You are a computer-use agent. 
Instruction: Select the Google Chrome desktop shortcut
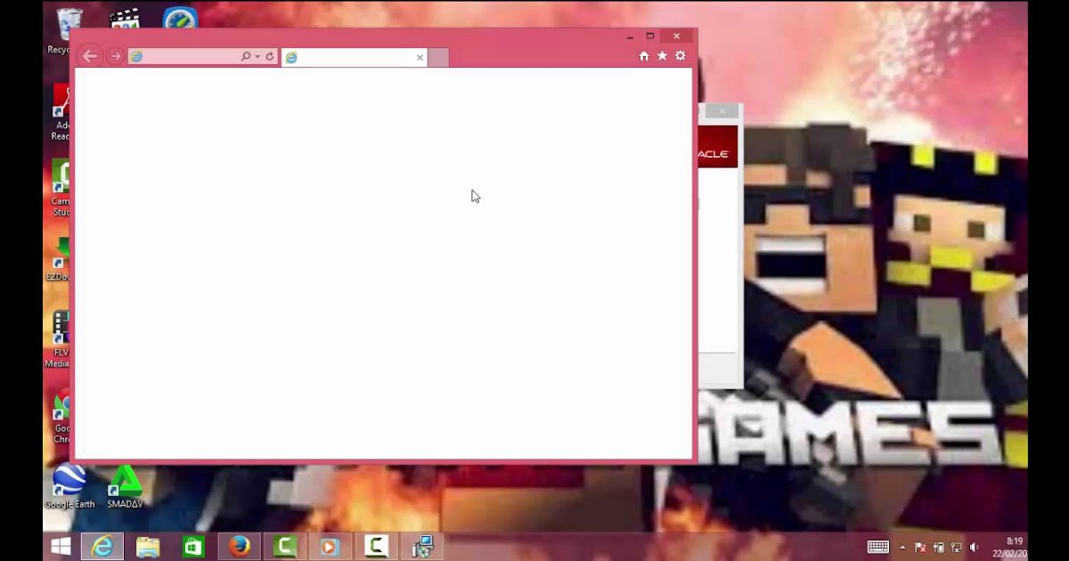click(x=61, y=415)
